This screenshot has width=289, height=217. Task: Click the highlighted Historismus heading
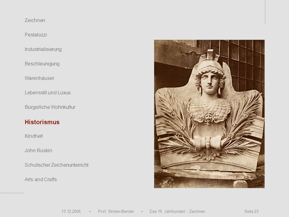click(x=42, y=122)
